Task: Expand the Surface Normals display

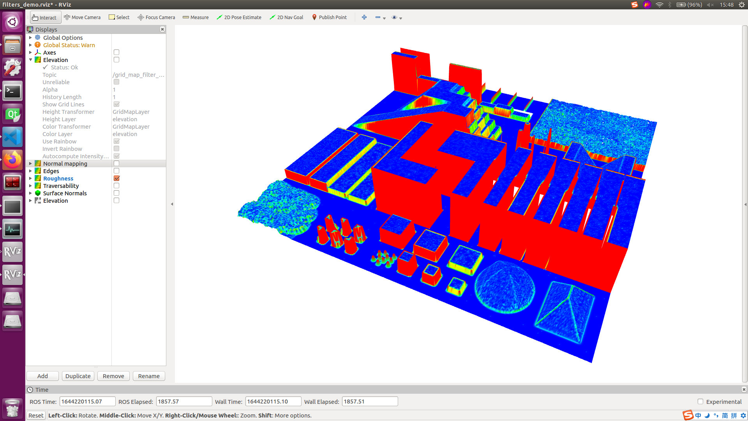Action: coord(30,193)
